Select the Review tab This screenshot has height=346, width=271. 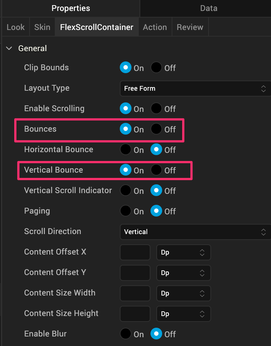[x=190, y=27]
